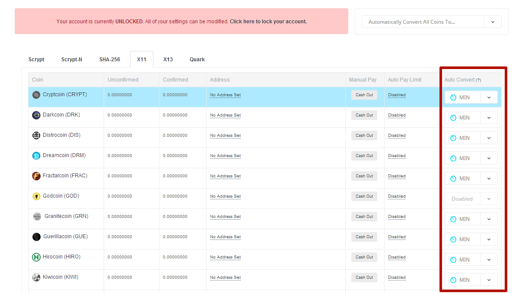The image size is (522, 293).
Task: Cash Out Dreamcoin balance
Action: click(x=364, y=156)
